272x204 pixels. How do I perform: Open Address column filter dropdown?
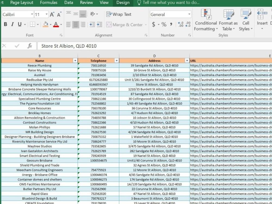(x=187, y=61)
